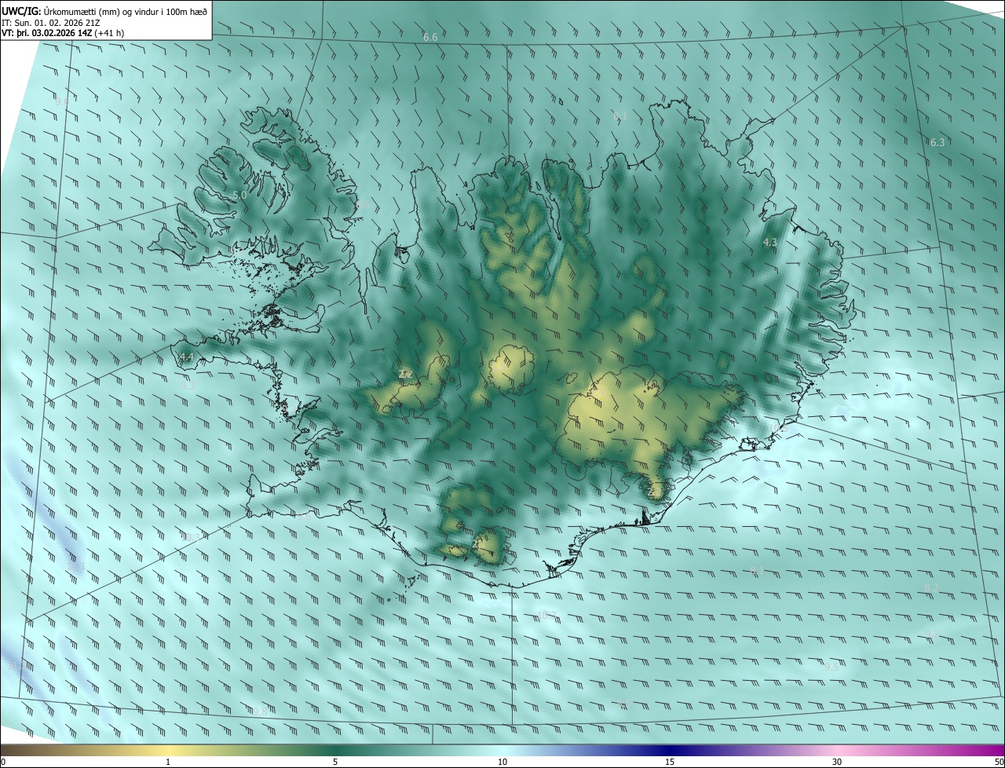Click the '1' tick on the color scale
This screenshot has width=1005, height=768.
pyautogui.click(x=168, y=762)
